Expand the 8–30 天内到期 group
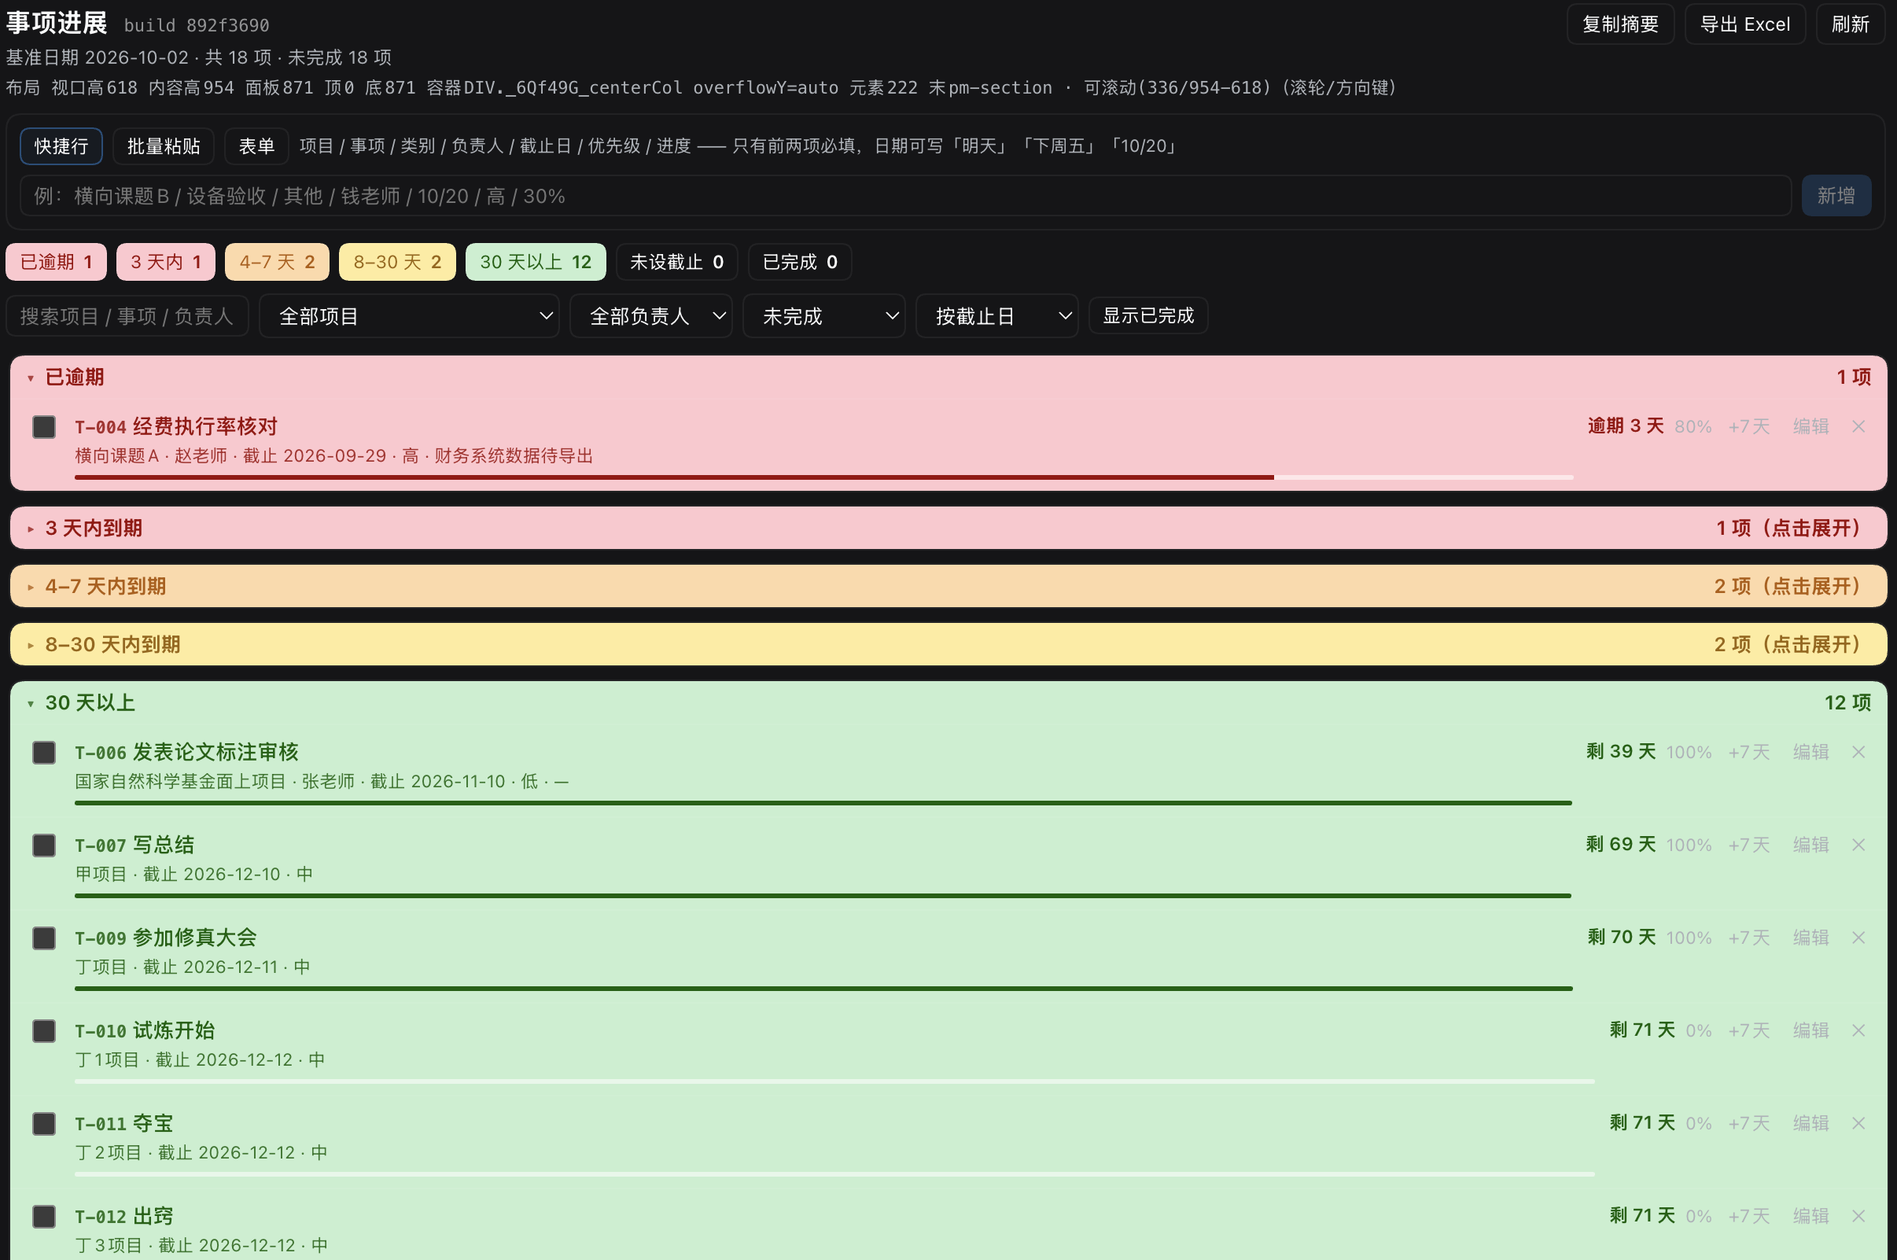Viewport: 1897px width, 1260px height. 948,644
